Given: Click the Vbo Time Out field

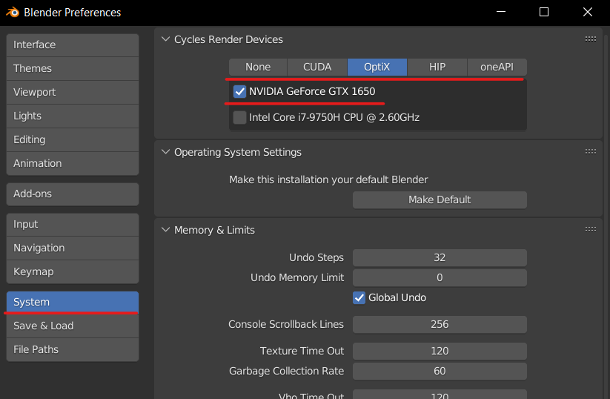Looking at the screenshot, I should 440,394.
